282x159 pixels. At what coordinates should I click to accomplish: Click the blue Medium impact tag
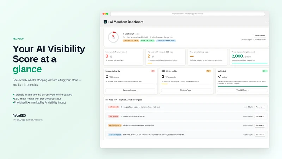tap(115, 135)
